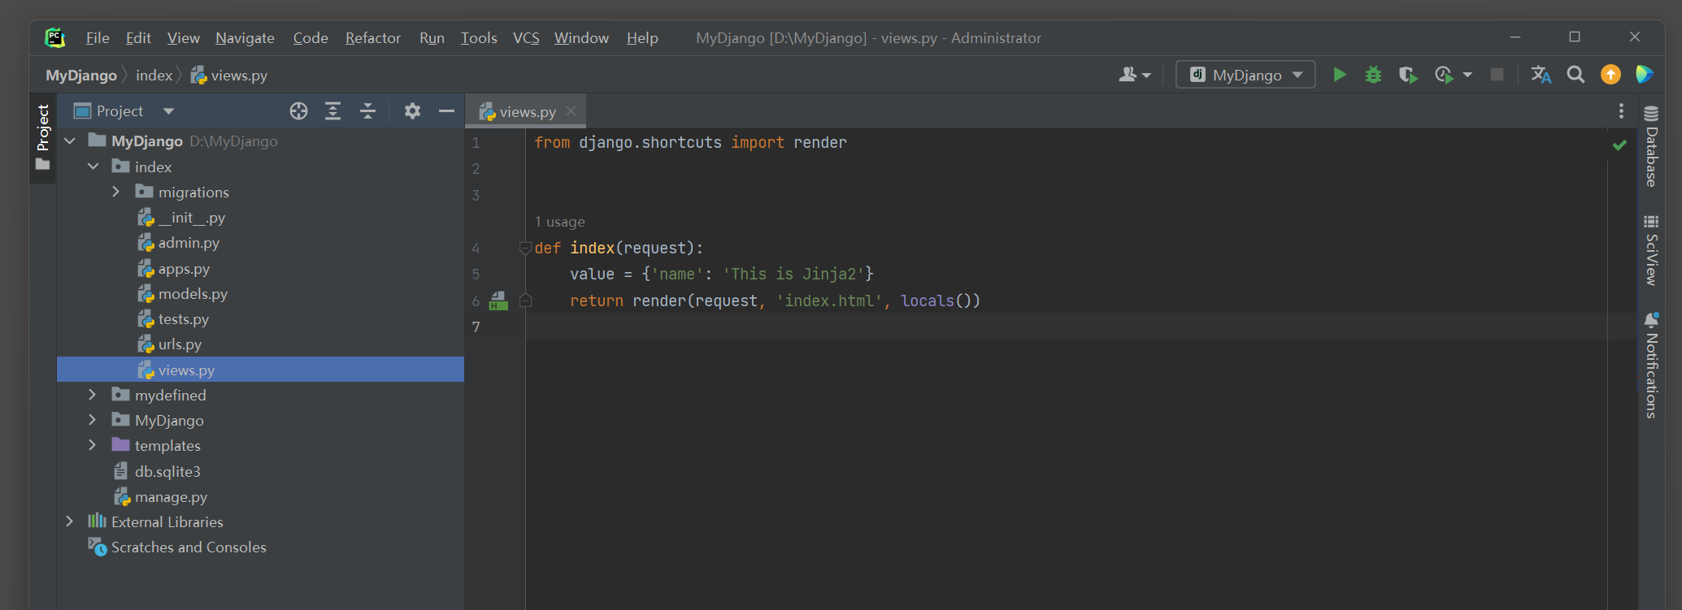This screenshot has width=1682, height=610.
Task: Click the Stop process icon
Action: tap(1497, 75)
